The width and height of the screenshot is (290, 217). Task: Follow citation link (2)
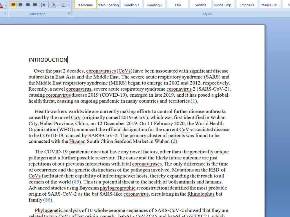[x=174, y=141]
